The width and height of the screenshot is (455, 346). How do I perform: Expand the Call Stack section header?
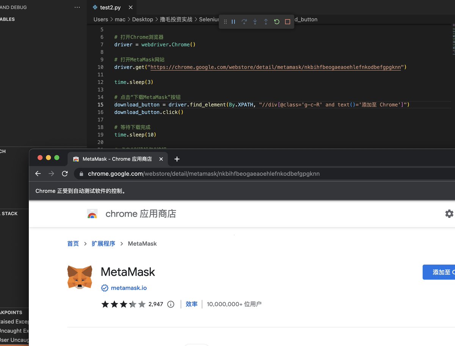14,214
